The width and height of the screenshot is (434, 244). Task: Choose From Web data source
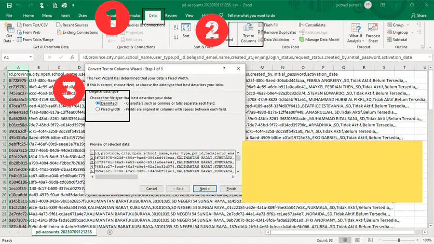click(29, 32)
